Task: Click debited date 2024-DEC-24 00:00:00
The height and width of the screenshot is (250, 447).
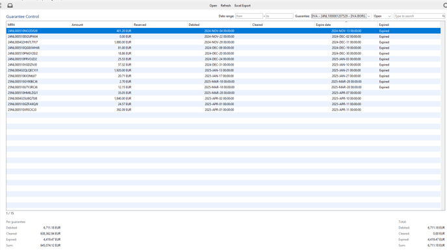Action: click(x=219, y=59)
